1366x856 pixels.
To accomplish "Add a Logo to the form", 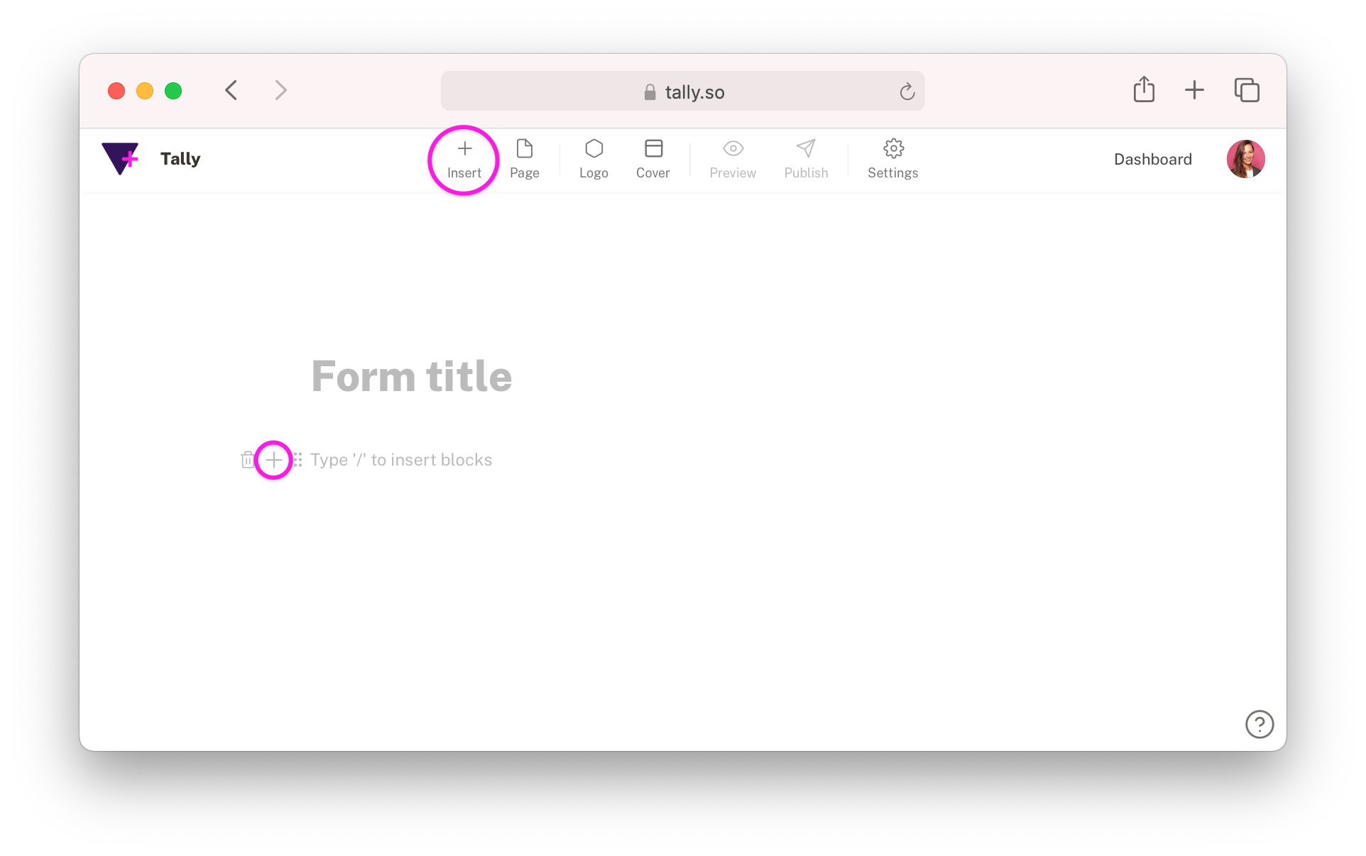I will [594, 160].
